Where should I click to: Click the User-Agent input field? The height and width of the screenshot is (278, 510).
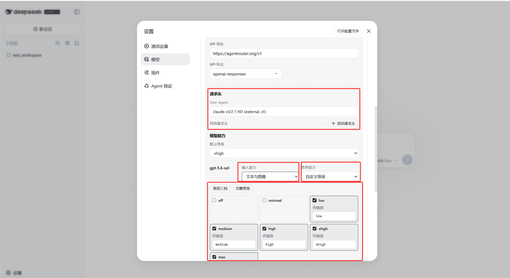point(284,112)
